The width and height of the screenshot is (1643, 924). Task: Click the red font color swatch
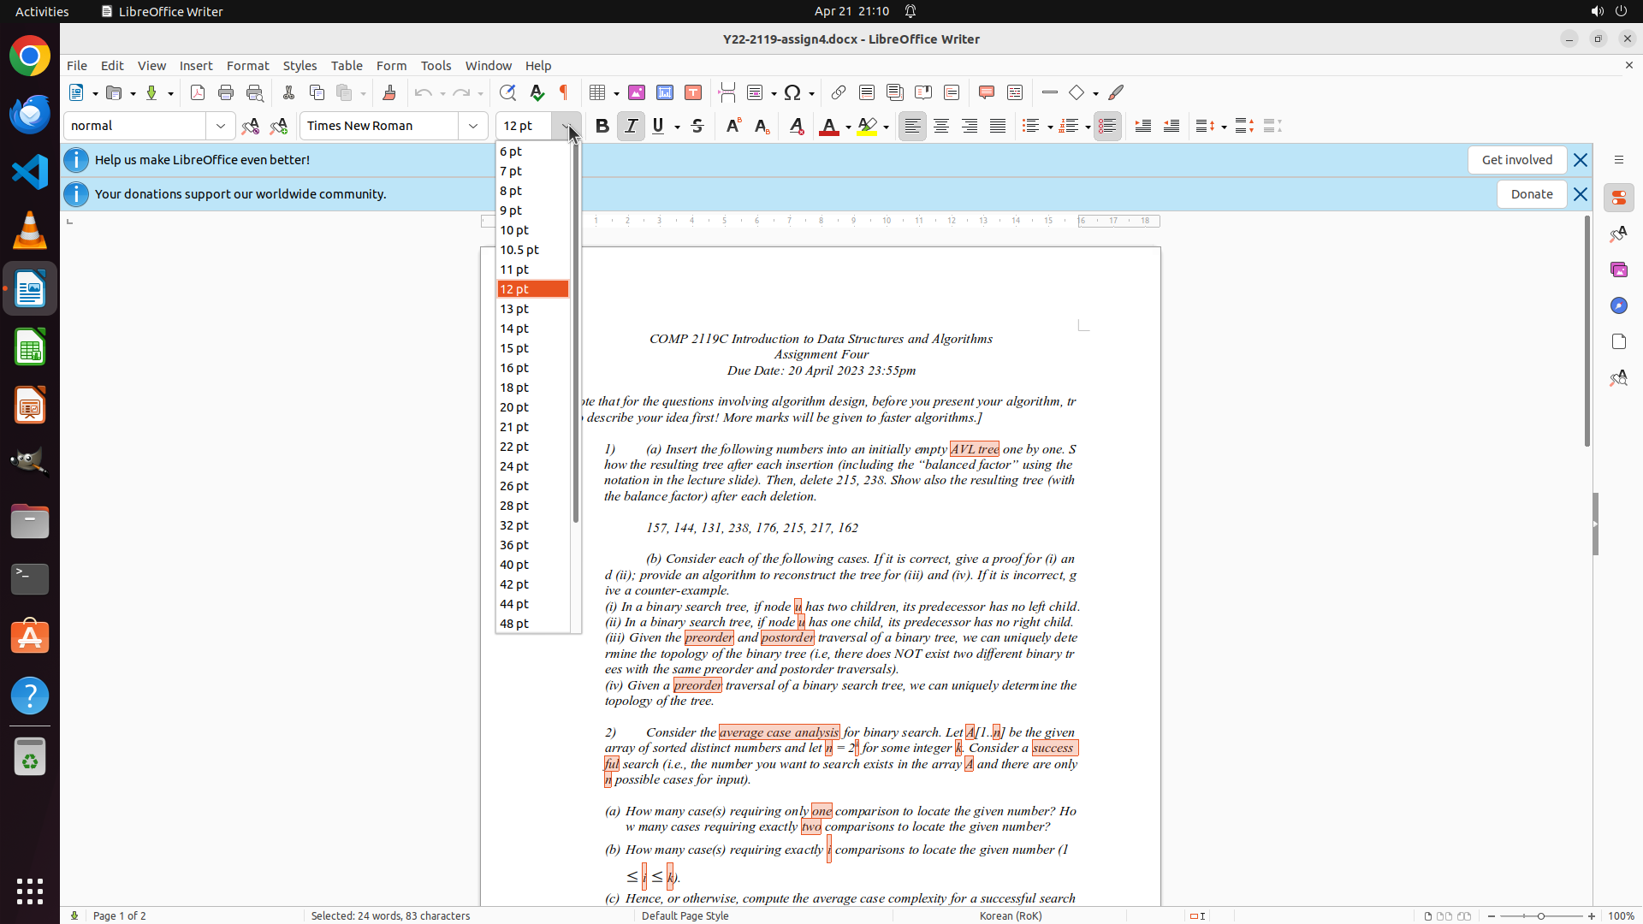[828, 127]
